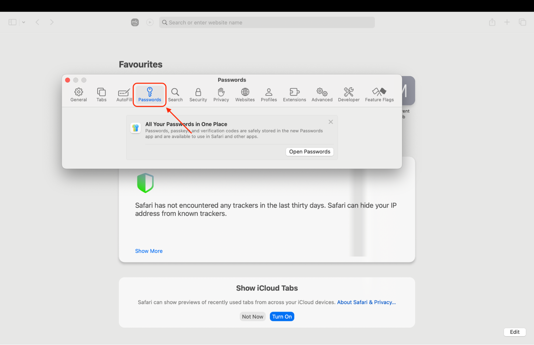Open the Profiles settings pane
The height and width of the screenshot is (345, 534).
(268, 94)
